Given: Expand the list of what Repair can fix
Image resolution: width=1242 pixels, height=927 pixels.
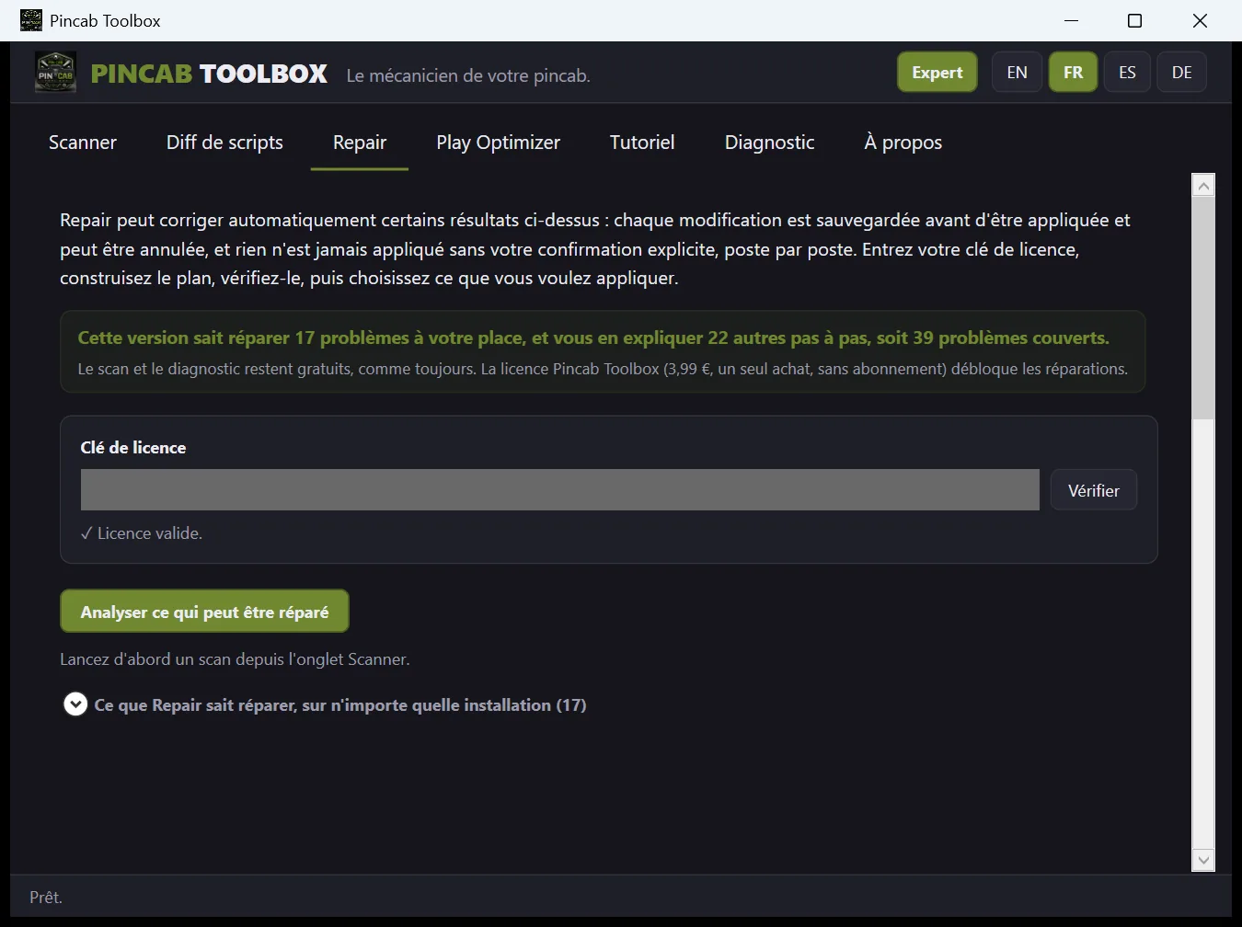Looking at the screenshot, I should (x=75, y=704).
